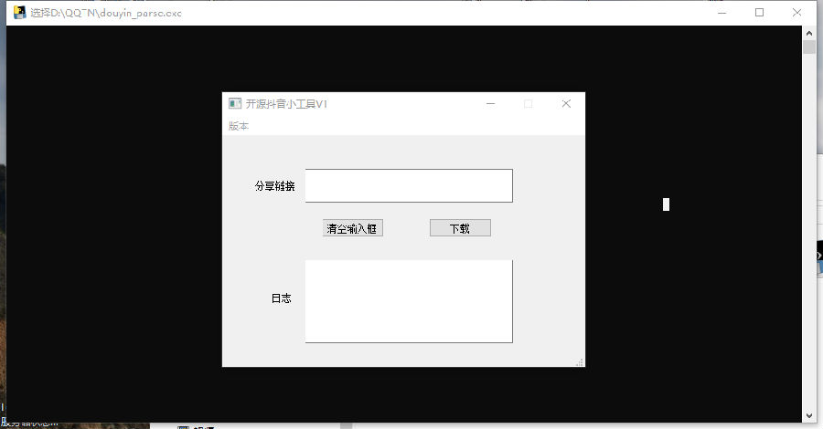Click the douyin_parse.exe console title text
The width and height of the screenshot is (823, 429).
[x=105, y=13]
